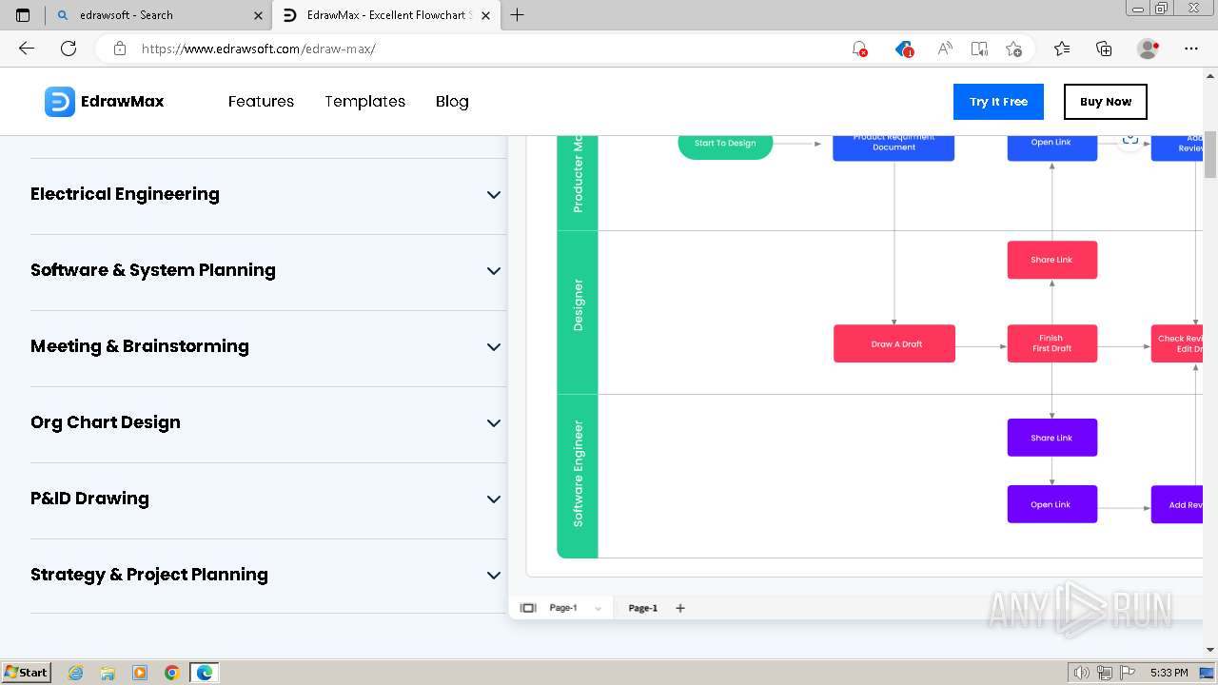The width and height of the screenshot is (1218, 685).
Task: Click the Finish First Draft flowchart box
Action: (x=1052, y=343)
